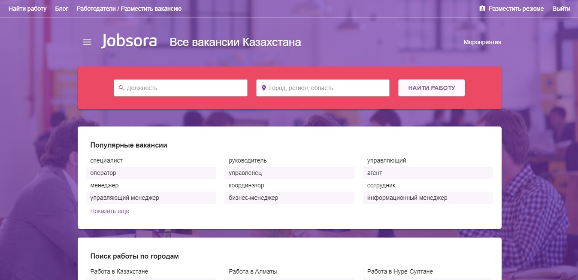Open the Блог navigation item
Screen dimensions: 578x280
pos(62,9)
